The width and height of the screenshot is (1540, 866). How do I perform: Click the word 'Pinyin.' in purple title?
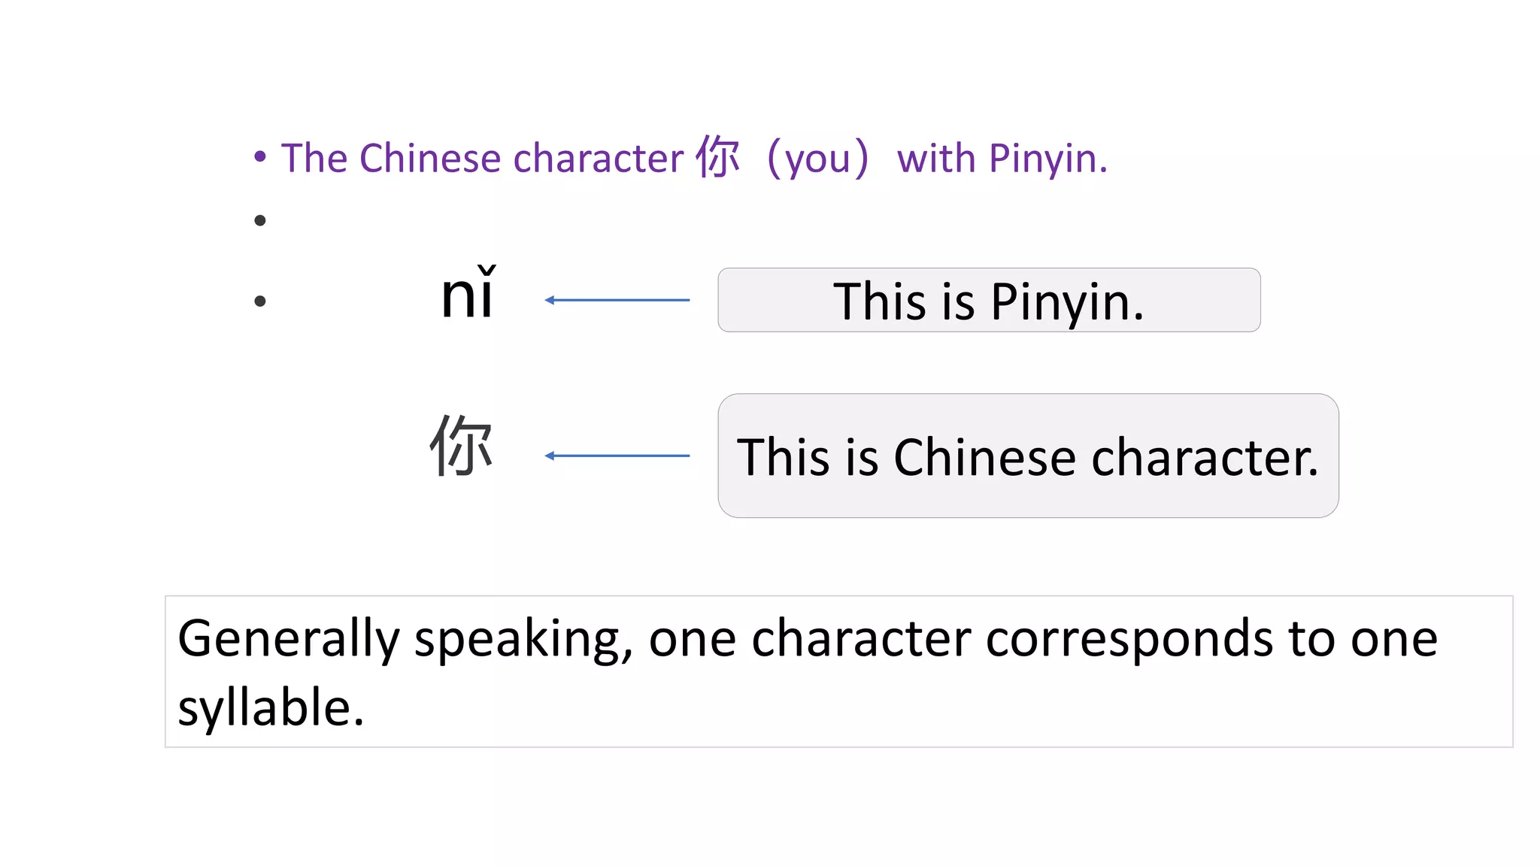point(1047,159)
